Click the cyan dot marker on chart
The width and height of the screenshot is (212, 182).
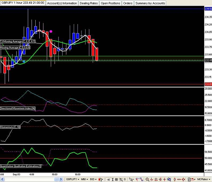point(24,61)
